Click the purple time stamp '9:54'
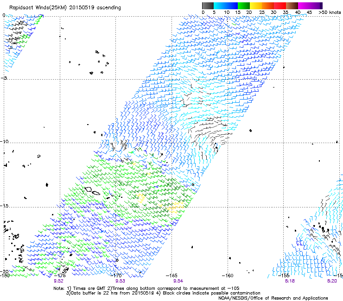The width and height of the screenshot is (343, 301). pos(178,281)
